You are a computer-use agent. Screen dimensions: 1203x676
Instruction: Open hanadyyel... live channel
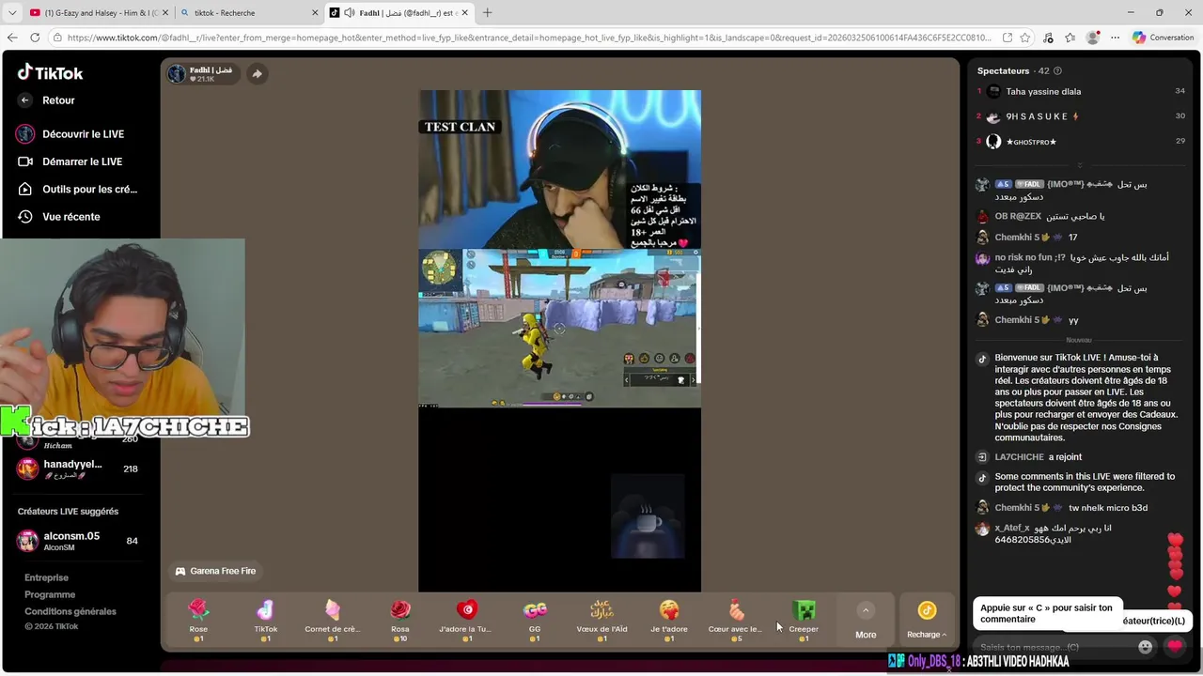[78, 469]
